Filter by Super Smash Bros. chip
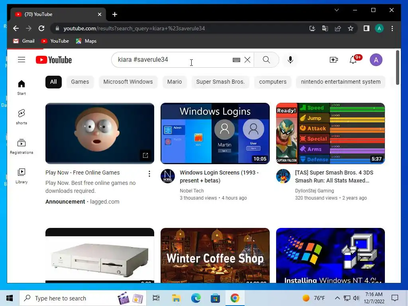The width and height of the screenshot is (408, 306). click(x=220, y=82)
